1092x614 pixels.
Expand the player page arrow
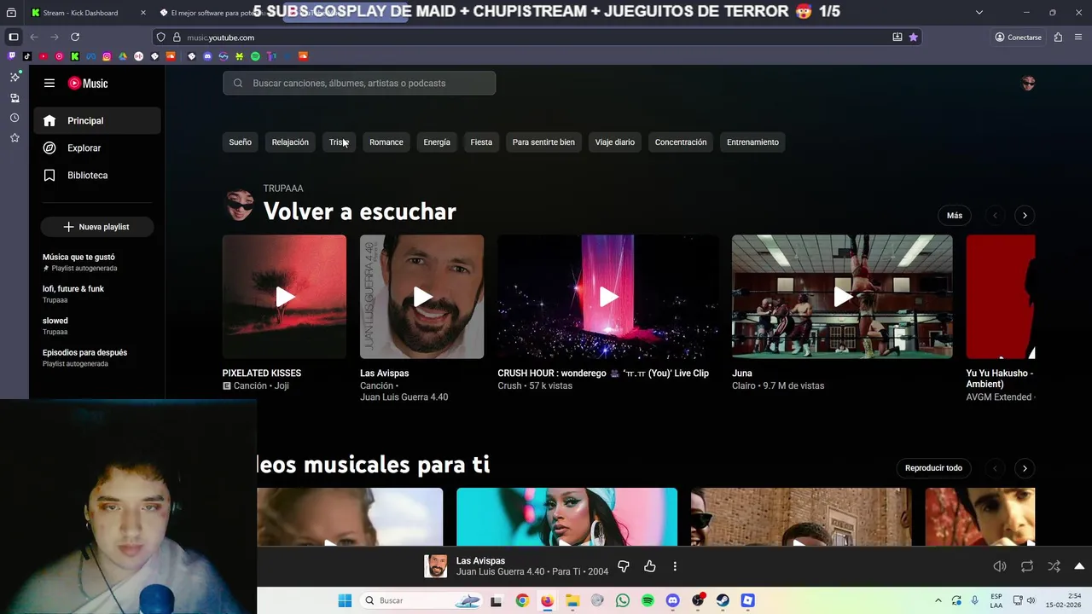tap(1079, 566)
